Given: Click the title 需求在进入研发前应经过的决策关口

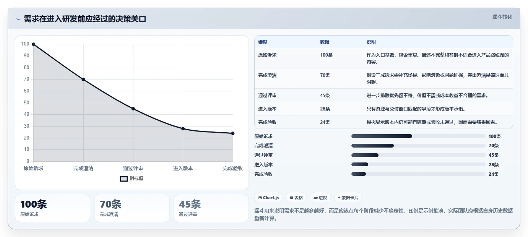Looking at the screenshot, I should [x=85, y=19].
